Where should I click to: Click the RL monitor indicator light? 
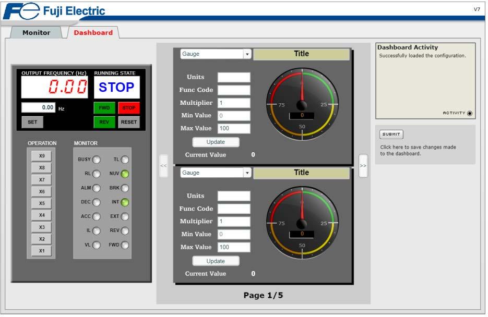coord(97,174)
